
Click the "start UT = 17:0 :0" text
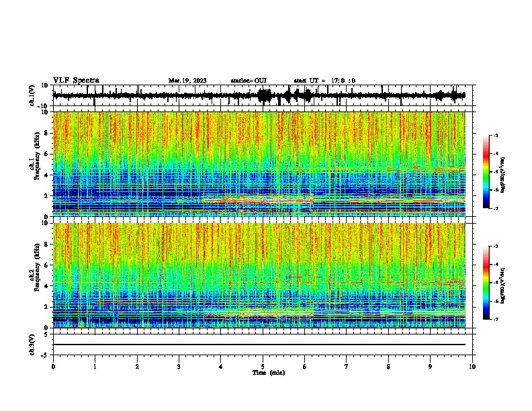[x=324, y=81]
